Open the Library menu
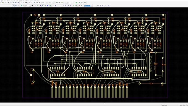Viewport: 188px width, 106px height. point(32,1)
